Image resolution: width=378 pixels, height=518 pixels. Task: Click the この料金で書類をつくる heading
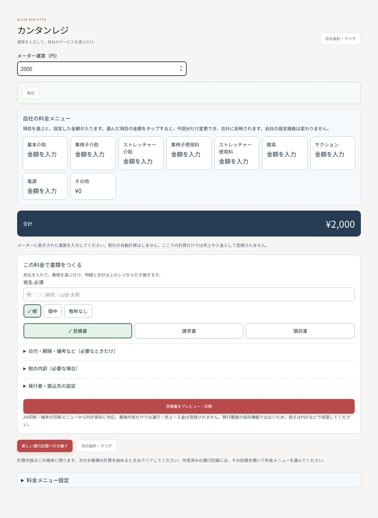(x=53, y=265)
